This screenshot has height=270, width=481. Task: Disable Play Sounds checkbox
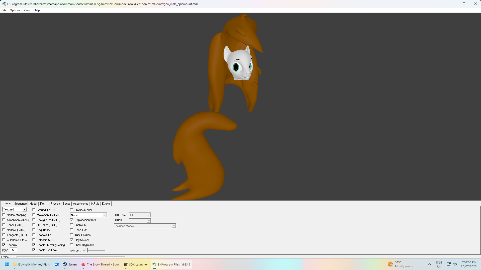[72, 240]
